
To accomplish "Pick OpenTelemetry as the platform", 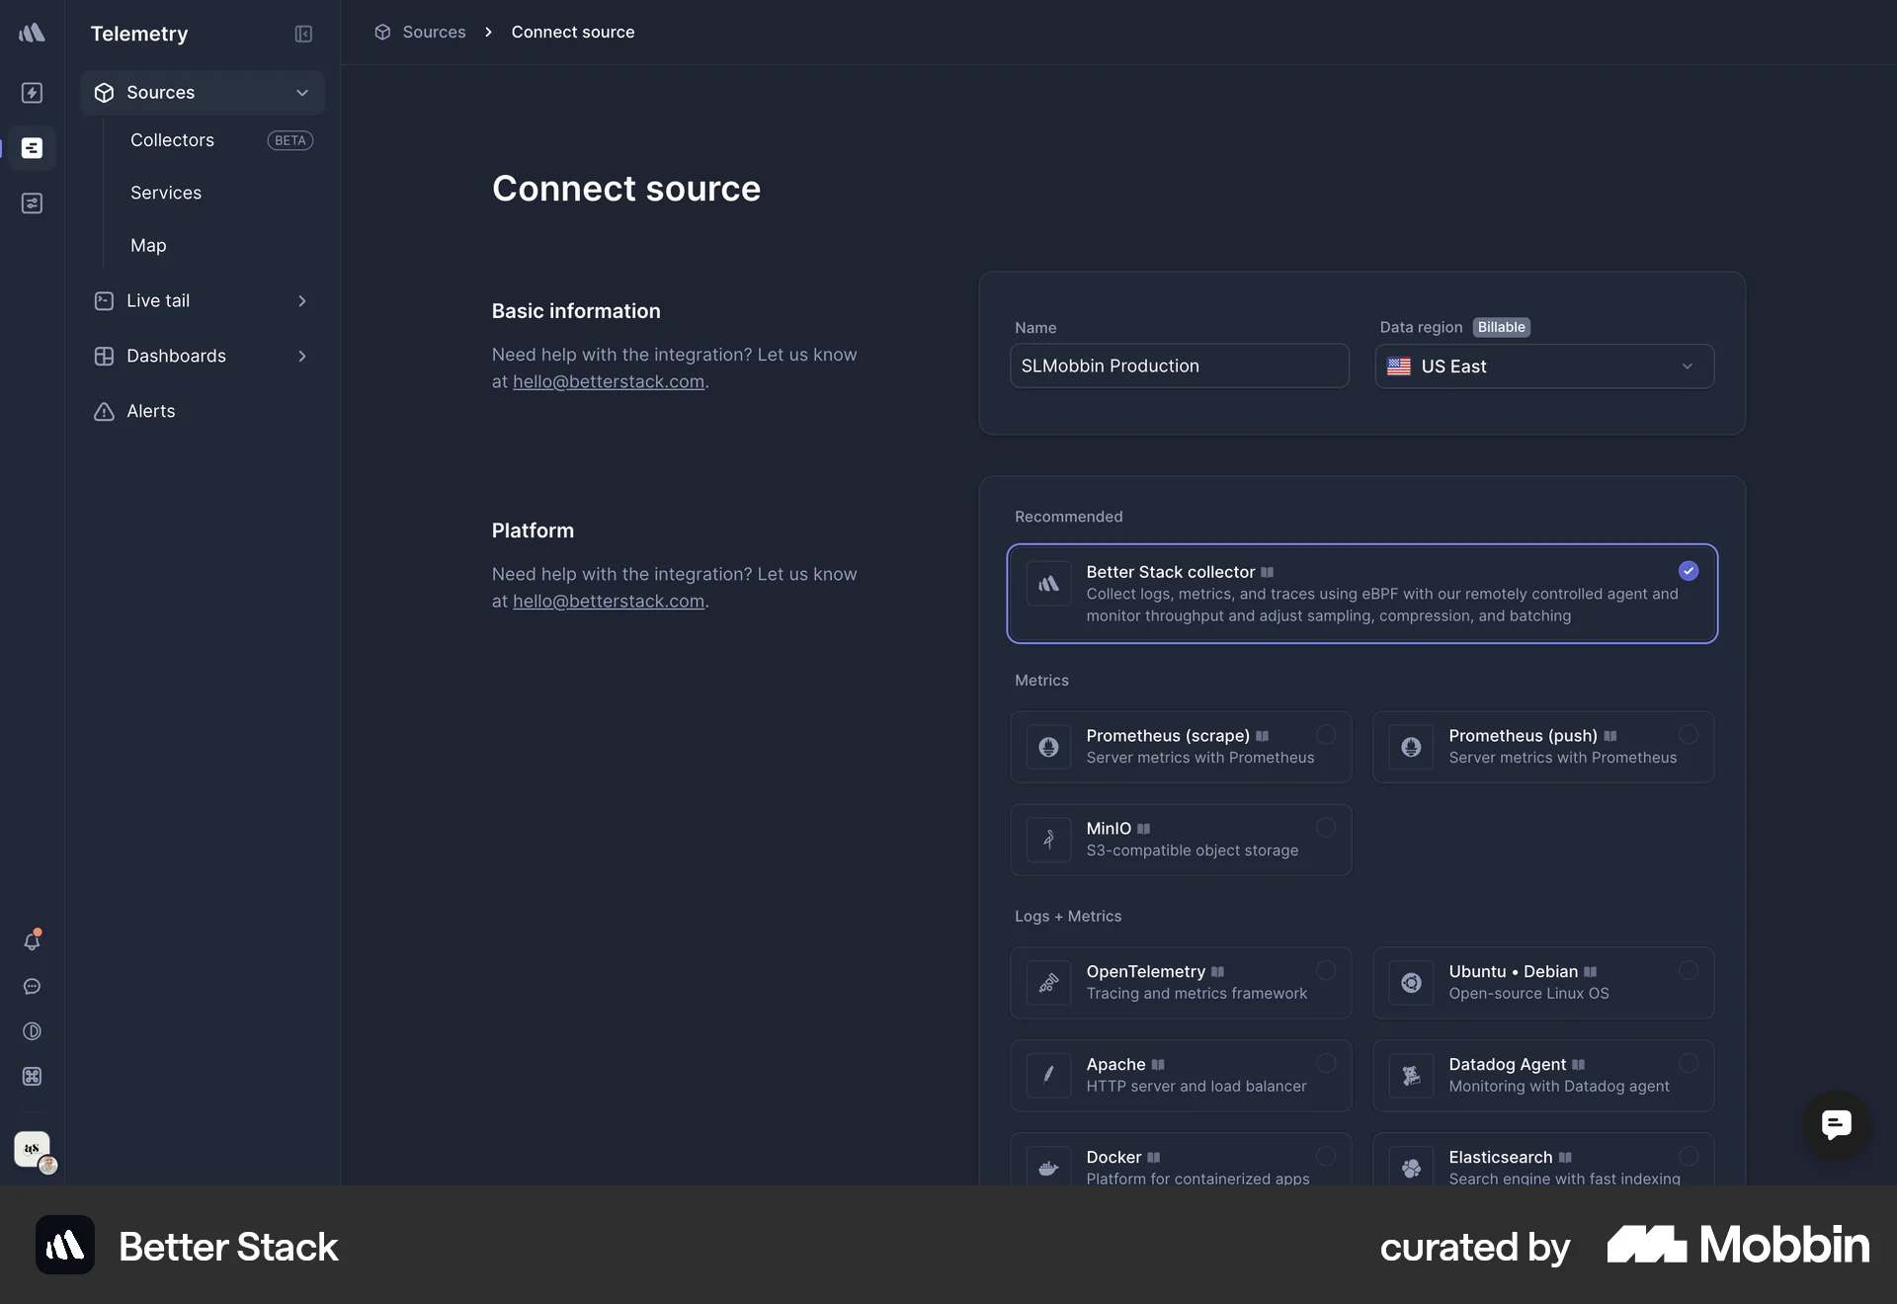I will click(1179, 983).
